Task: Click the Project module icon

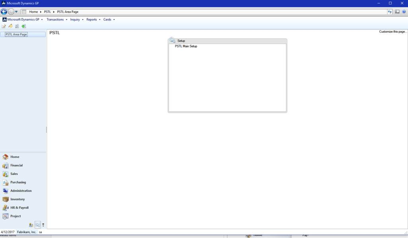Action: tap(5, 216)
